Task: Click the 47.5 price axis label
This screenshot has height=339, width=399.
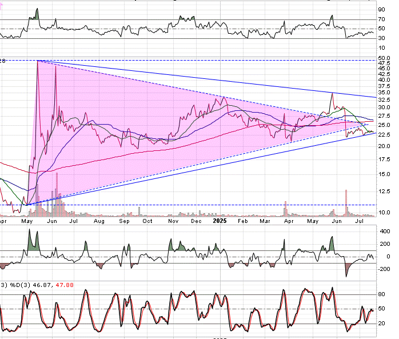Action: (384, 63)
